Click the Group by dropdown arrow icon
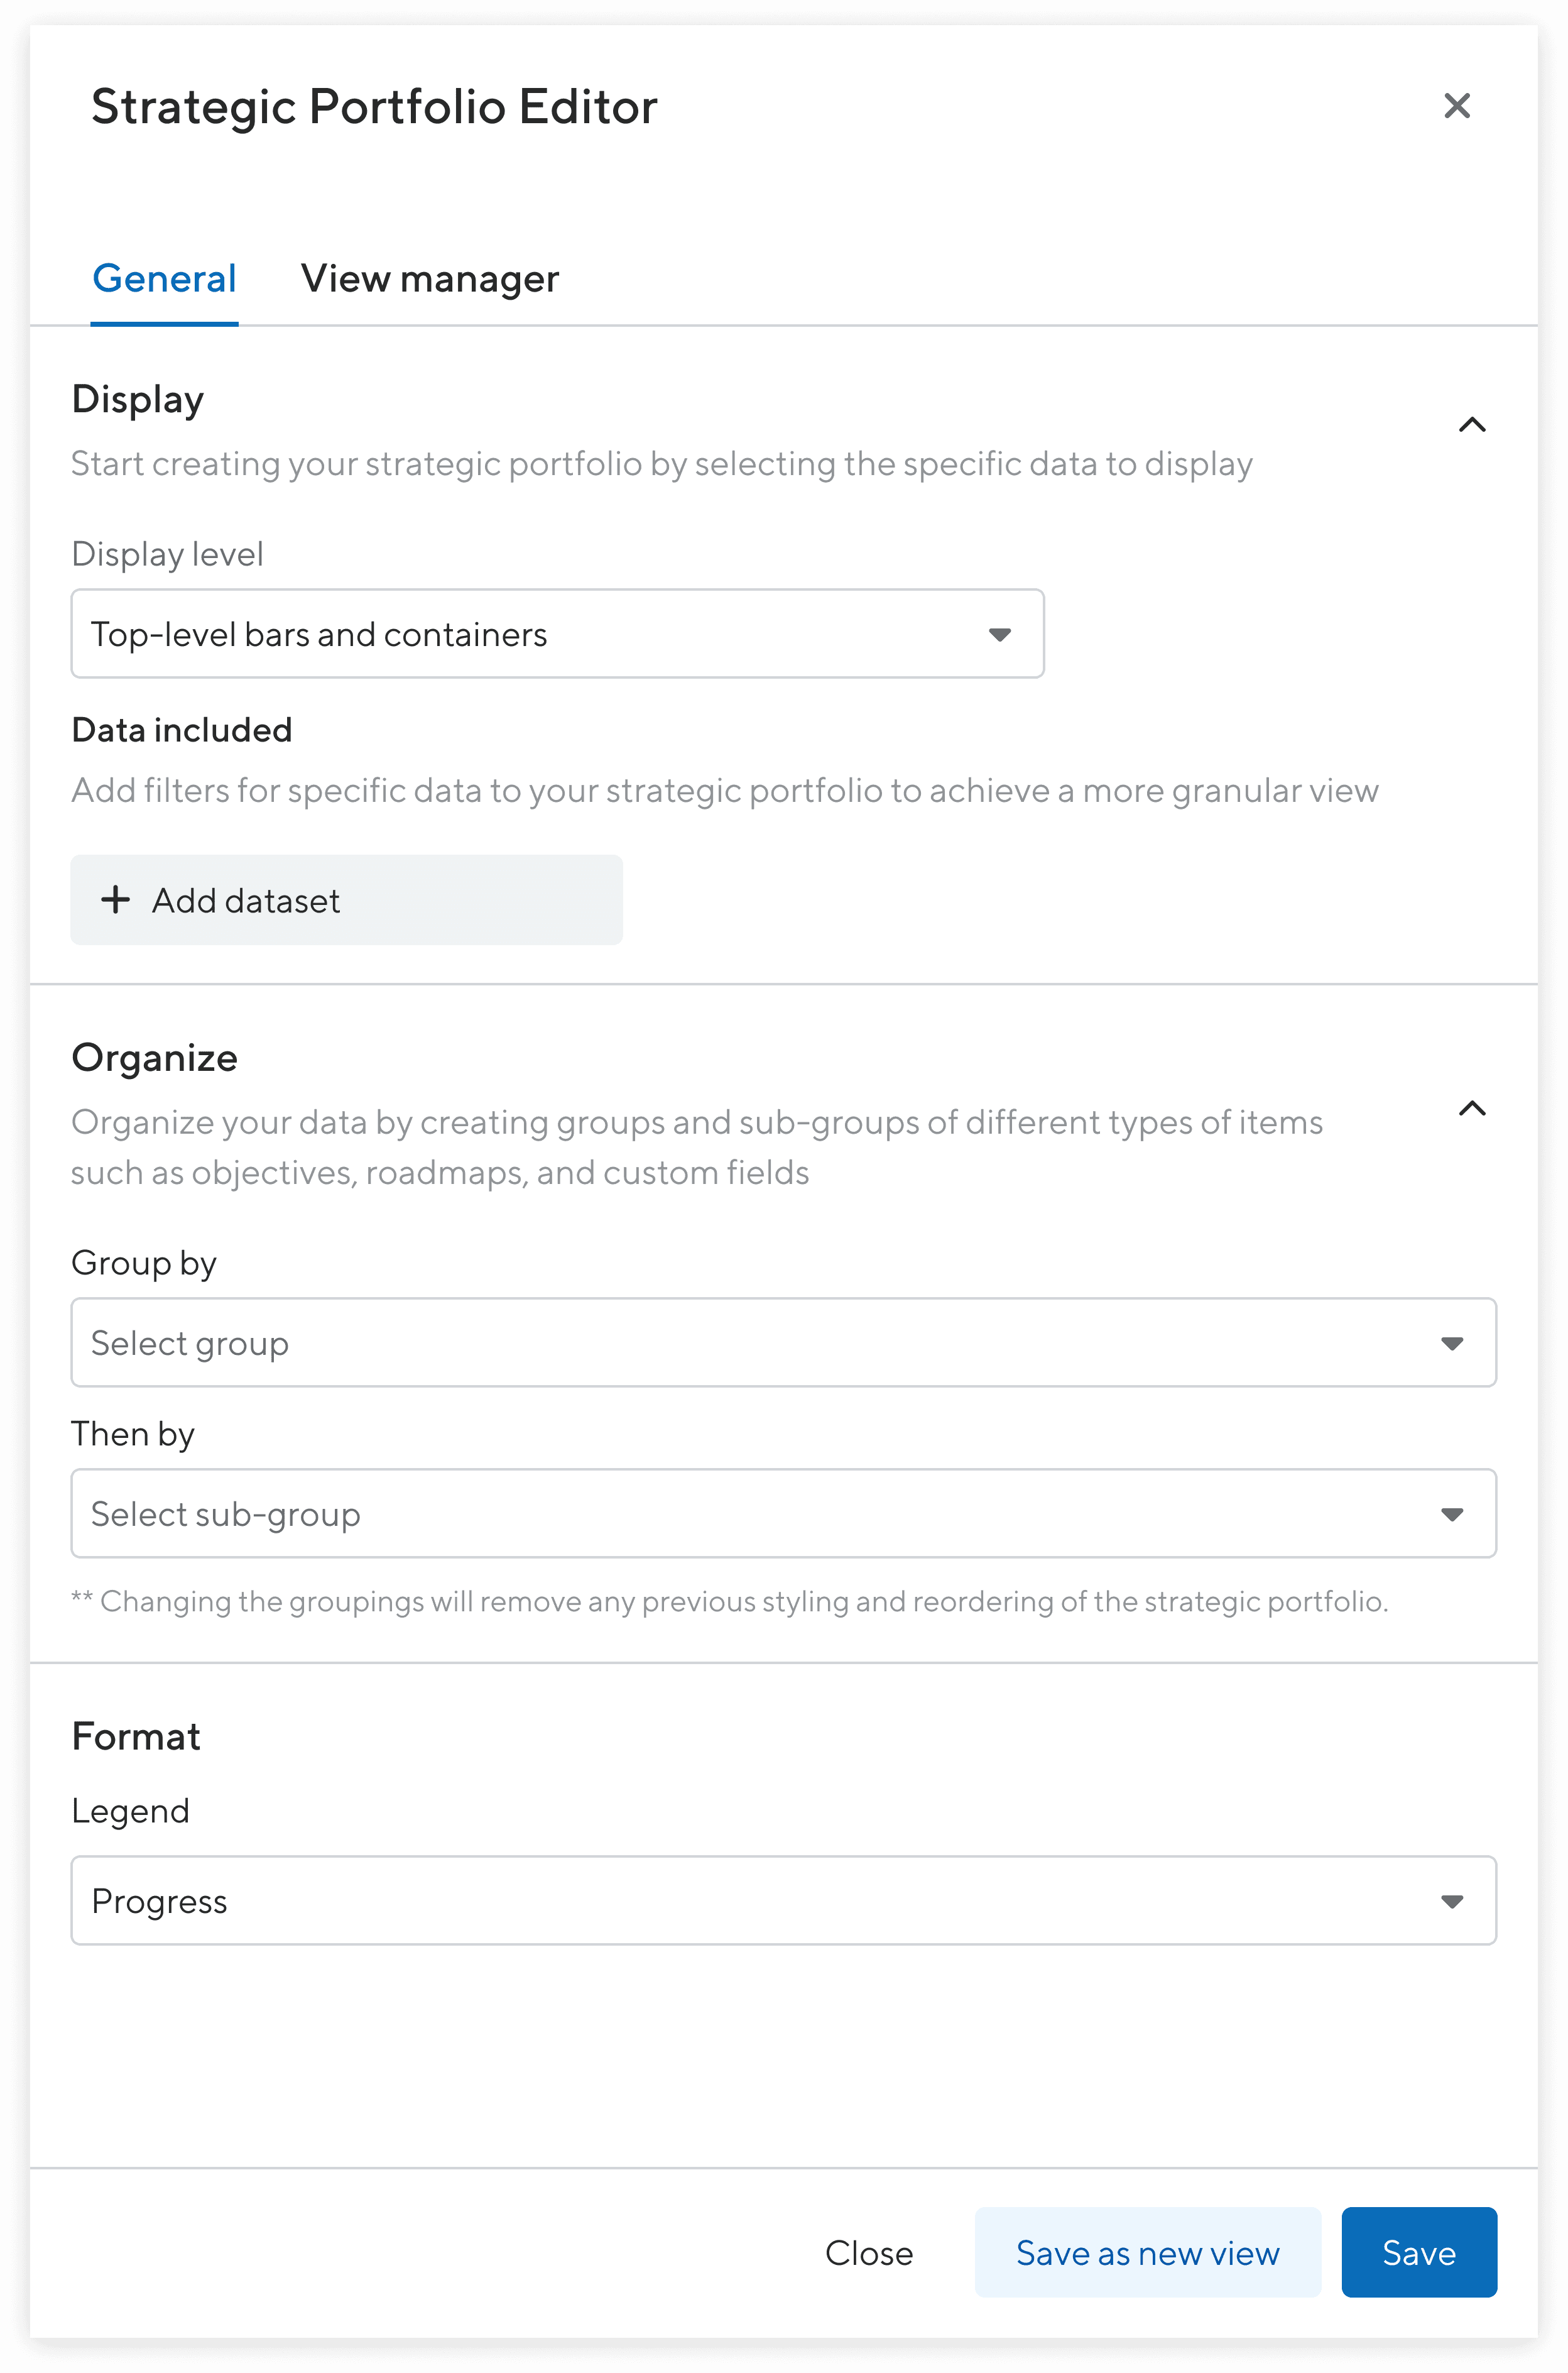The image size is (1568, 2373). click(x=1451, y=1342)
